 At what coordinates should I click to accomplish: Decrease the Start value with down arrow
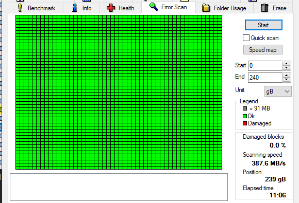click(x=287, y=68)
